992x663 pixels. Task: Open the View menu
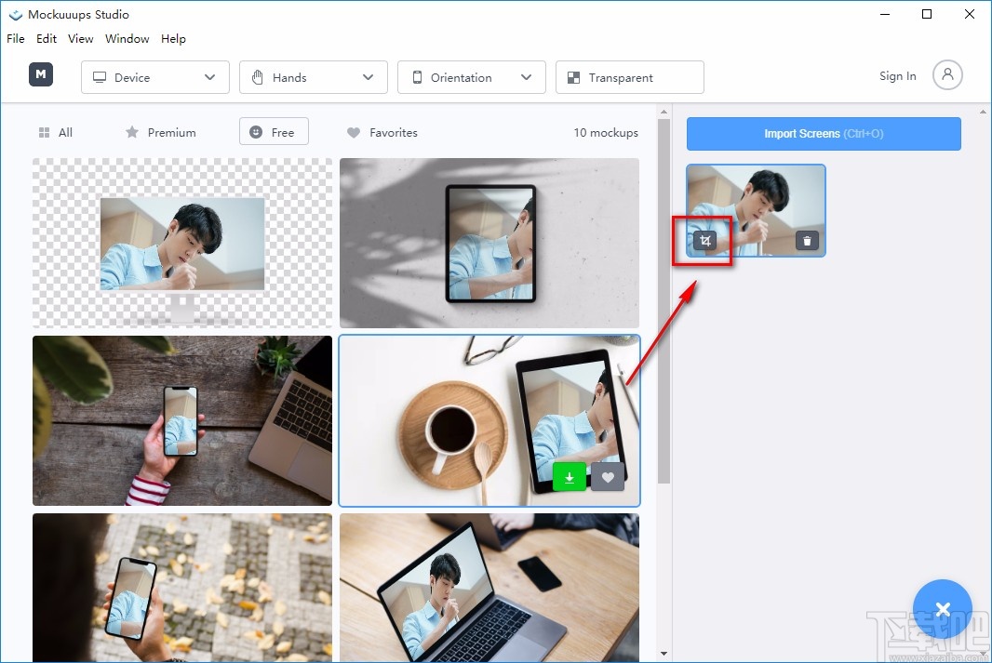click(x=80, y=38)
